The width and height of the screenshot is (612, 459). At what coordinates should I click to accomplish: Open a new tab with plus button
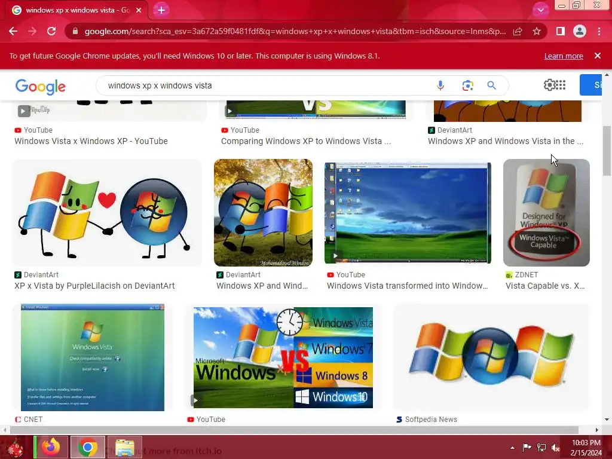161,10
